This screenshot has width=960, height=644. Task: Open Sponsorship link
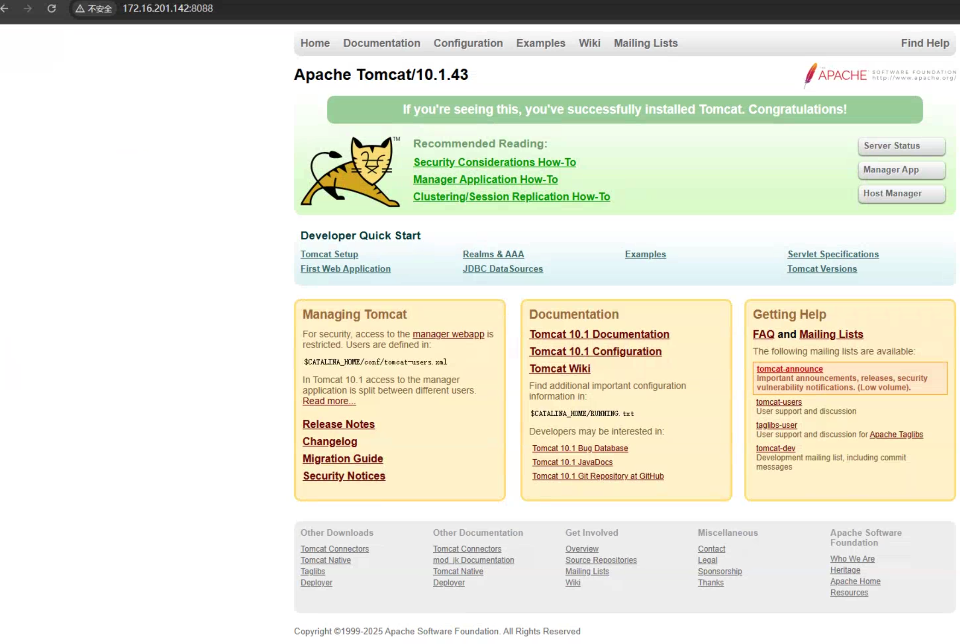720,572
